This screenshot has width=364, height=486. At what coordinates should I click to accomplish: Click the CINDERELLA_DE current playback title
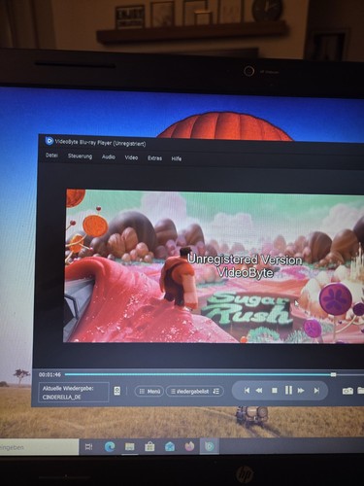click(x=61, y=397)
